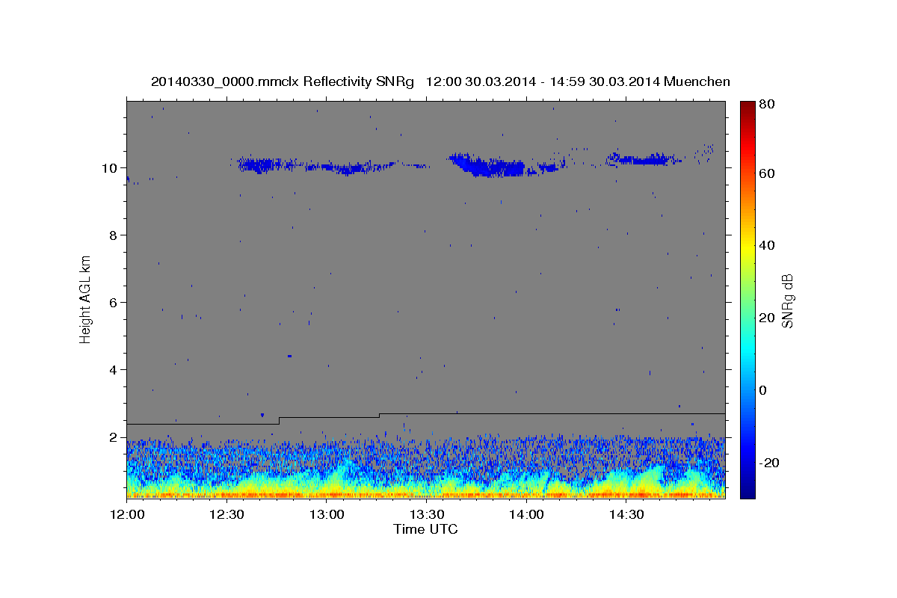This screenshot has height=598, width=897.
Task: Click the colorbar value -20
Action: coord(768,463)
